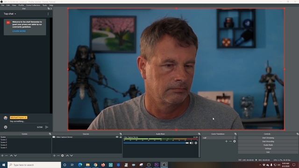Remove selected source with minus icon
The height and width of the screenshot is (168, 299).
click(58, 155)
